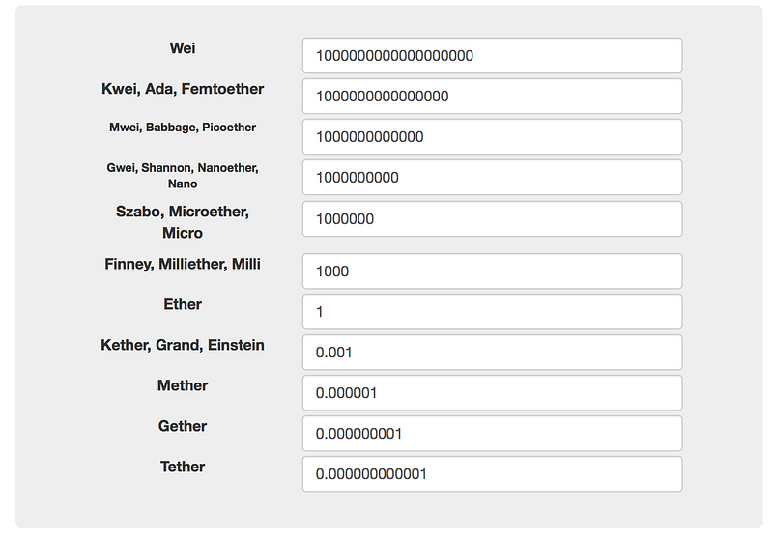Click the Finney, Milliether input showing 1000
773x539 pixels.
(492, 271)
